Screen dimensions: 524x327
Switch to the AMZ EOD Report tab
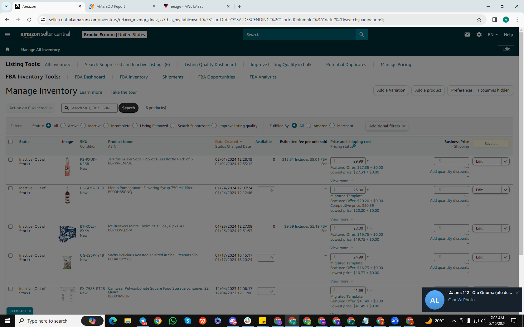point(122,6)
